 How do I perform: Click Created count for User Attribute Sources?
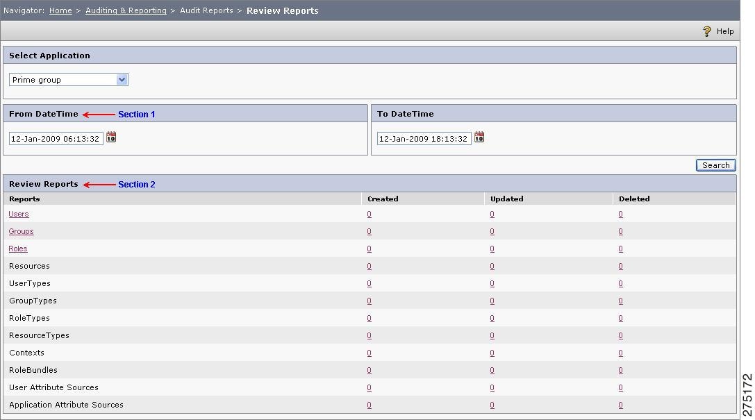370,387
